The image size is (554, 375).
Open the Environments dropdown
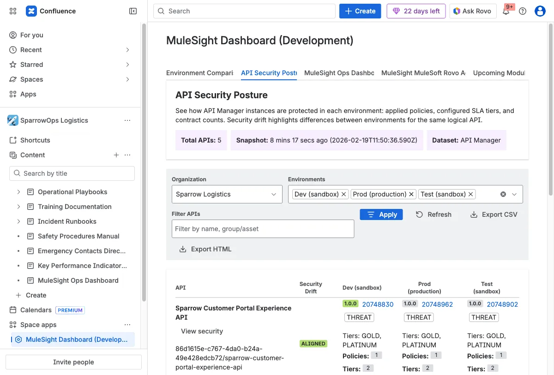pos(515,194)
